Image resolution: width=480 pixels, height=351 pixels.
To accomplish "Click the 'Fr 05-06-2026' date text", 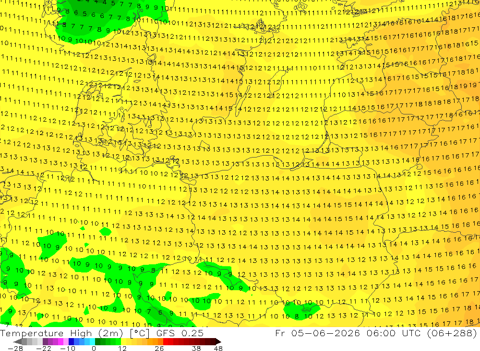I will (317, 333).
